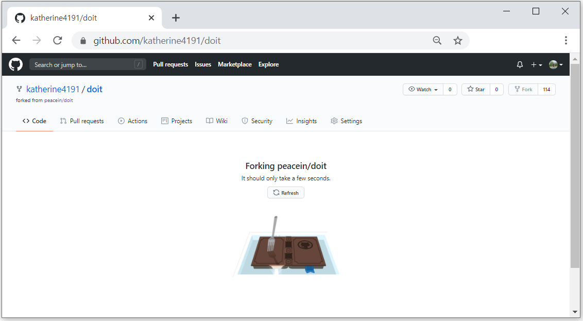
Task: Click the stargazers count 0
Action: point(496,89)
